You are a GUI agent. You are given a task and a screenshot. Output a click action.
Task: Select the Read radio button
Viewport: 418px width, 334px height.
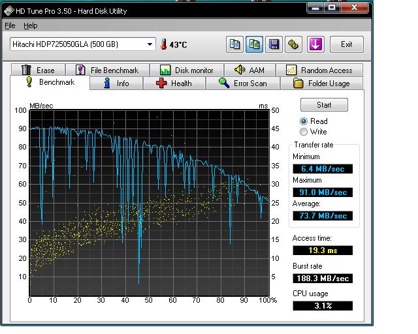pos(304,121)
